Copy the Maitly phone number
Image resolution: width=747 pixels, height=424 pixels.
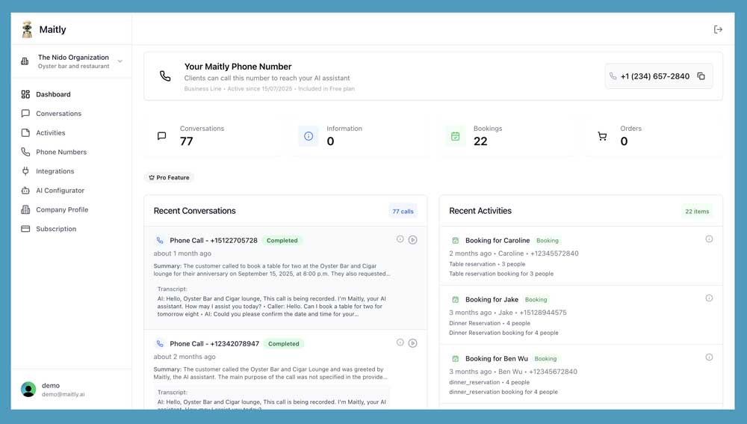[x=701, y=76]
